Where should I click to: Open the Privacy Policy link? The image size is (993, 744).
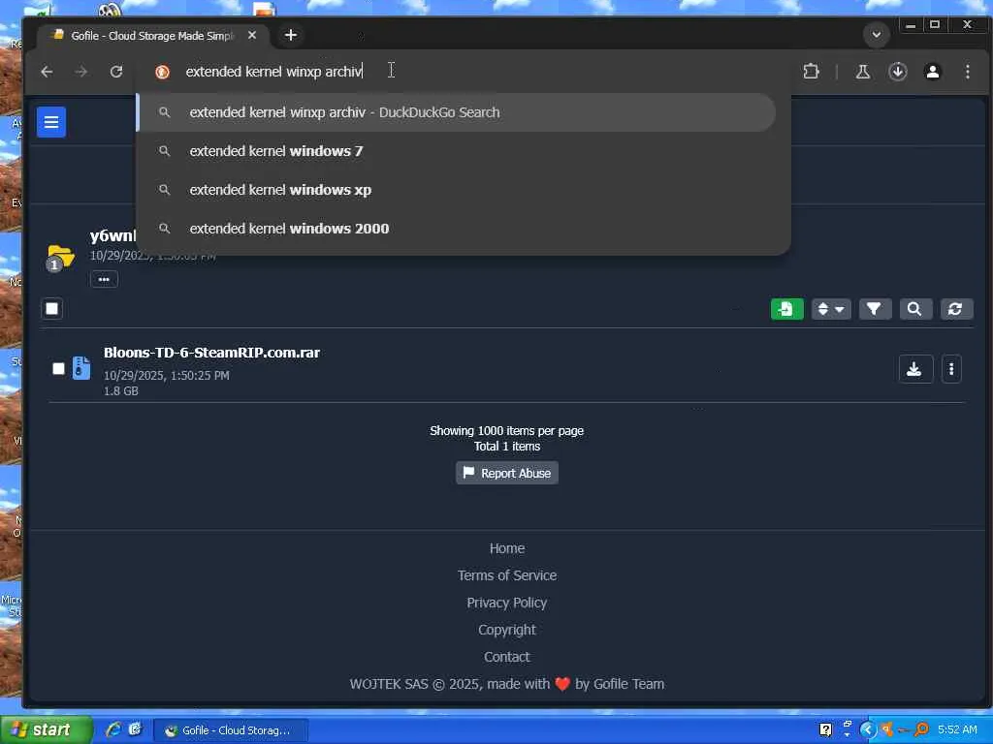point(506,603)
